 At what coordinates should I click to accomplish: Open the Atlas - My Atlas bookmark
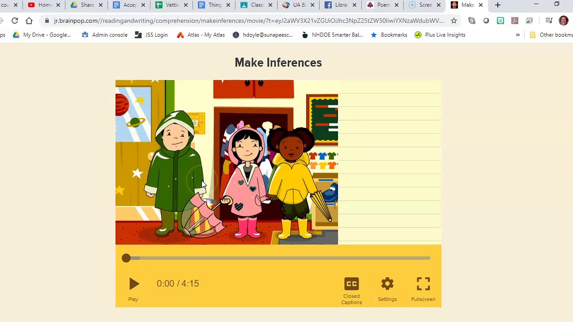click(x=201, y=35)
